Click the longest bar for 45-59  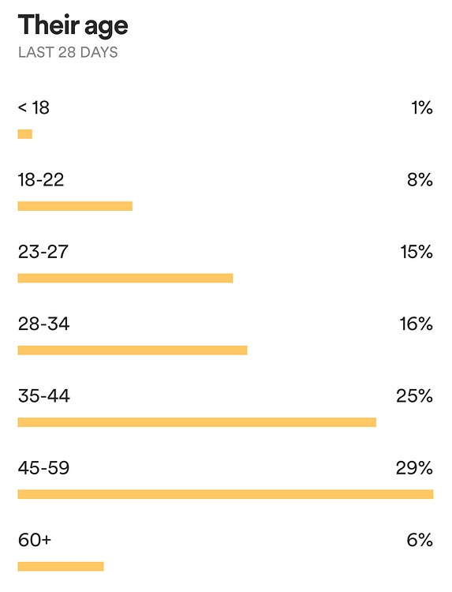[x=226, y=494]
